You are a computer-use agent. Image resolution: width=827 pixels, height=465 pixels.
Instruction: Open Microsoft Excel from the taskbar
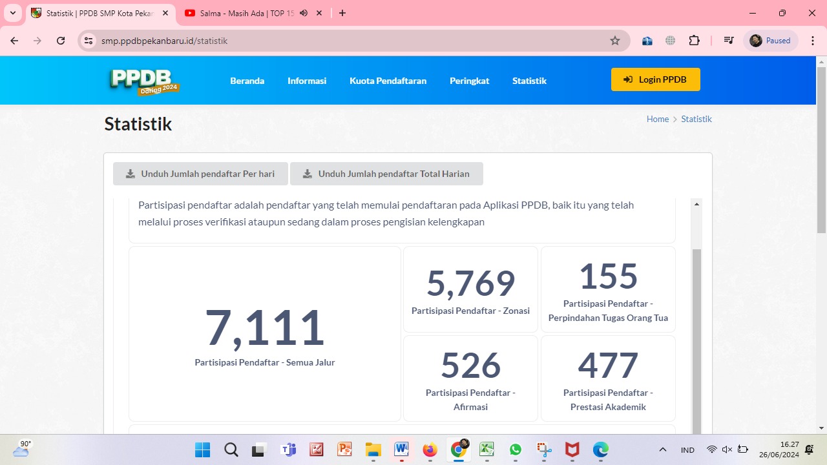click(x=487, y=449)
